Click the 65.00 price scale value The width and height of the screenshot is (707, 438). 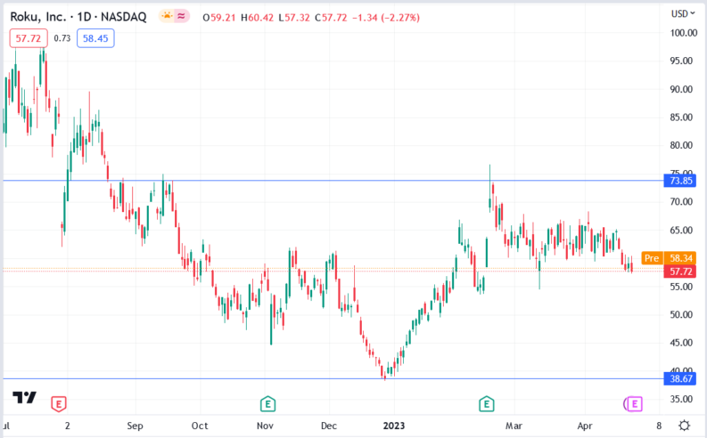(x=681, y=230)
